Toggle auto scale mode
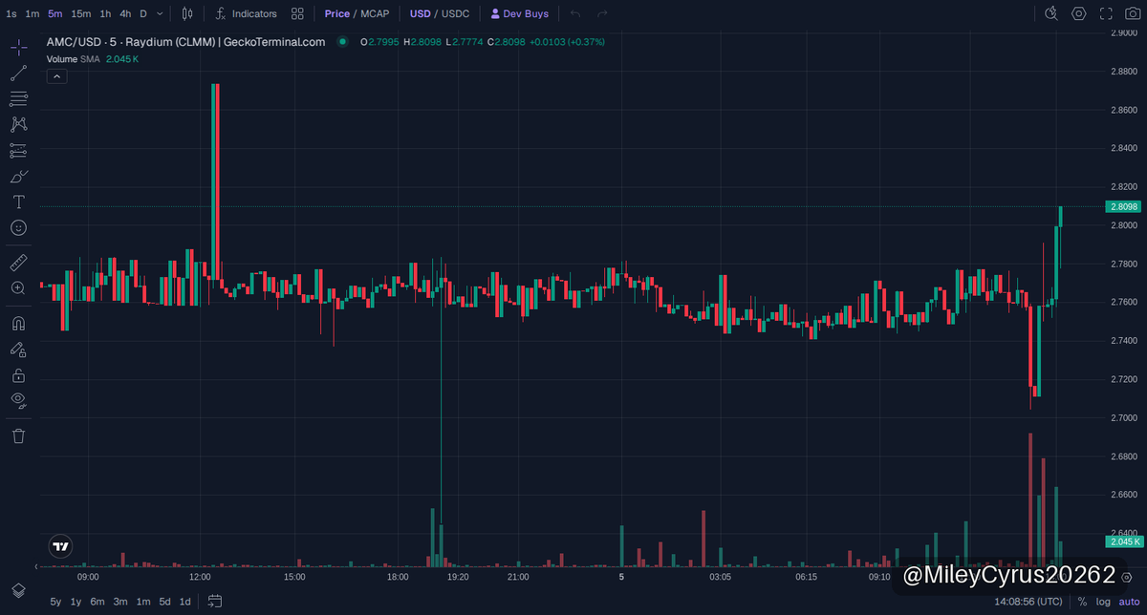Viewport: 1147px width, 615px height. pyautogui.click(x=1130, y=602)
